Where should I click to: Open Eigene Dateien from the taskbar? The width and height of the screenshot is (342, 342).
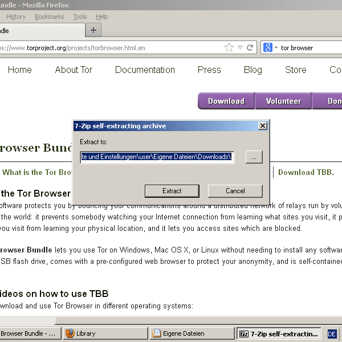[x=192, y=333]
